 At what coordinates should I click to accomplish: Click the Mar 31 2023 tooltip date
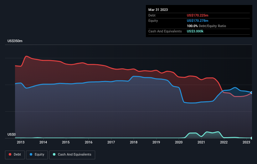click(x=158, y=10)
